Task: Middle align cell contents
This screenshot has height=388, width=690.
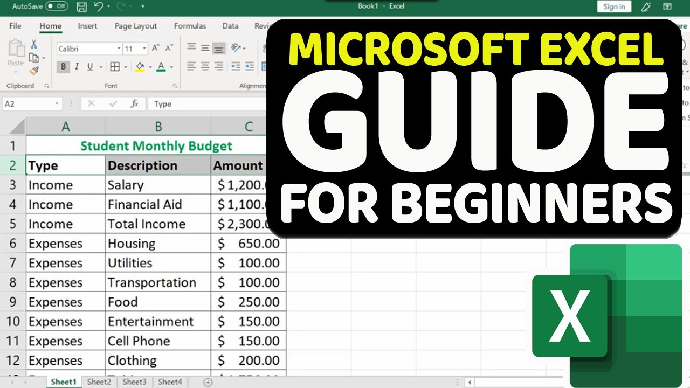Action: point(205,48)
